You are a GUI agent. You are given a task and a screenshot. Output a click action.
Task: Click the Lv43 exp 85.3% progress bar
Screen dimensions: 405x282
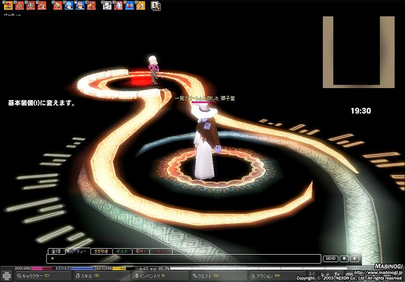243,269
